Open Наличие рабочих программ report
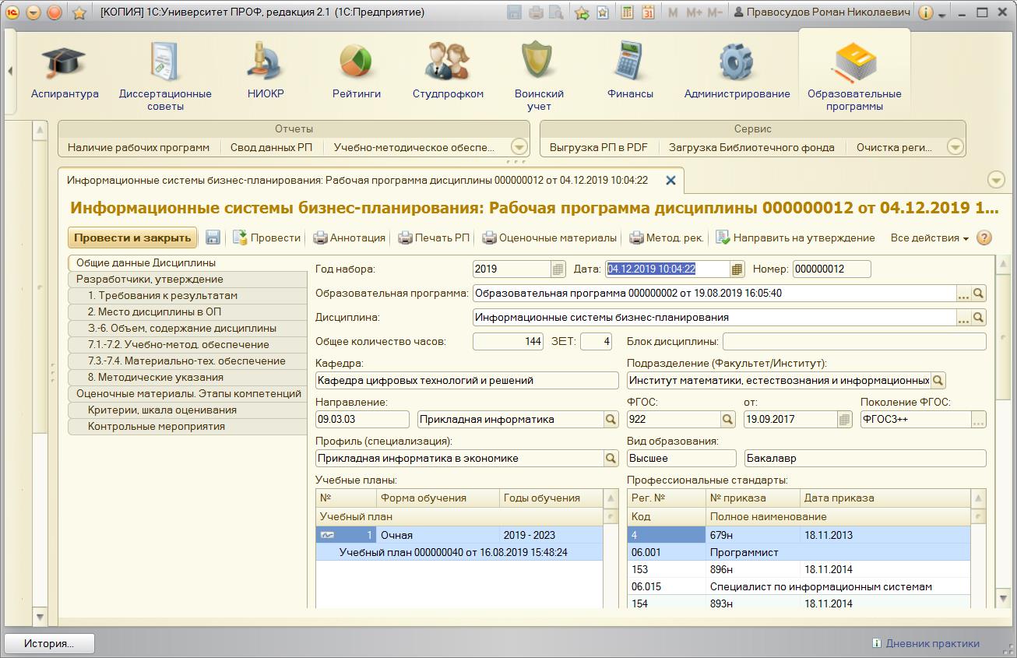 pos(139,147)
